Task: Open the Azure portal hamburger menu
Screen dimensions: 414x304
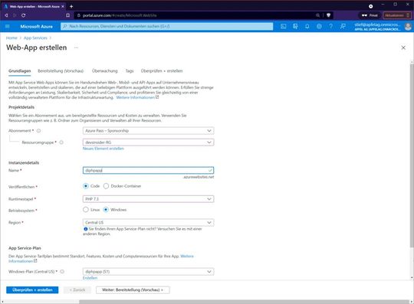Action: click(8, 26)
